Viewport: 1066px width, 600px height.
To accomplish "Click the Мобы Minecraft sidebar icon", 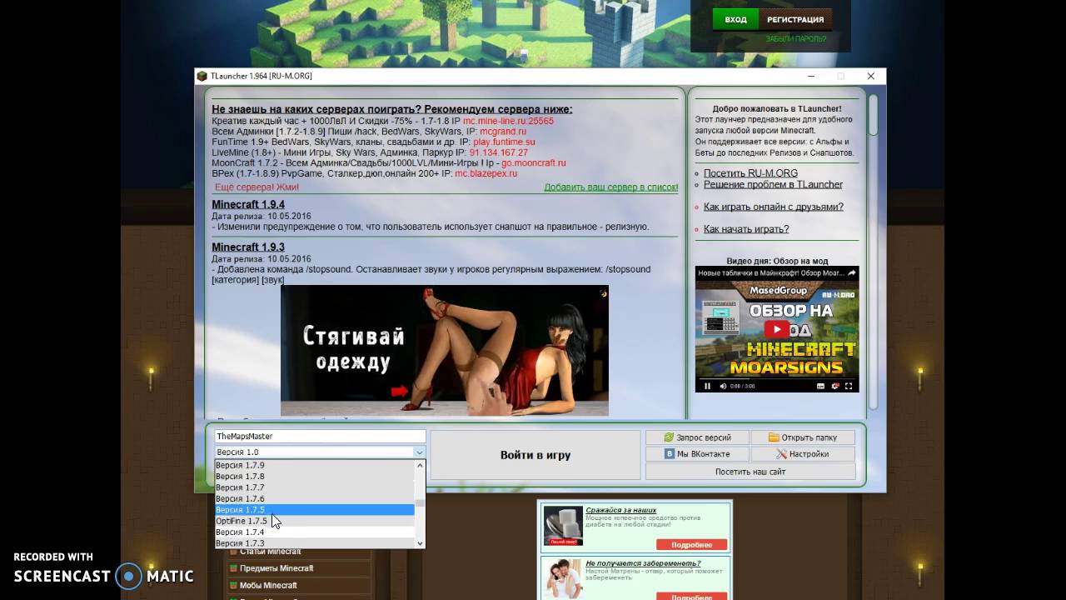I will (x=233, y=586).
